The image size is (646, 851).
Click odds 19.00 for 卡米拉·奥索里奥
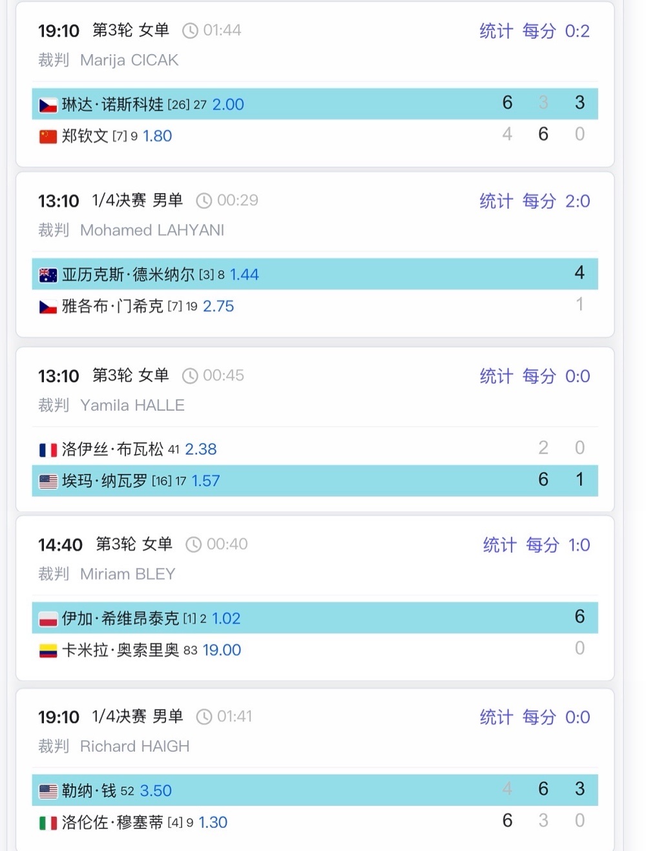pyautogui.click(x=222, y=650)
